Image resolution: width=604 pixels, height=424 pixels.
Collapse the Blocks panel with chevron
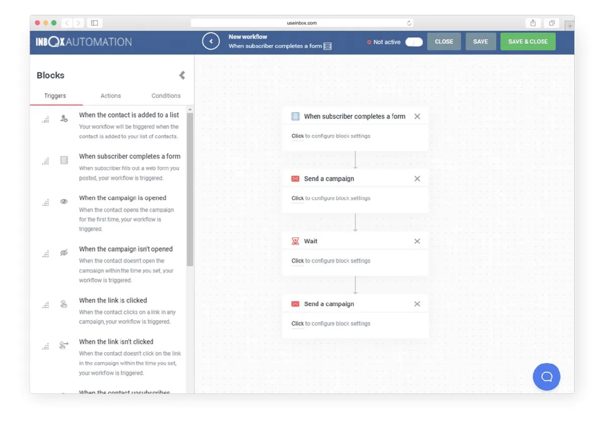pyautogui.click(x=182, y=75)
